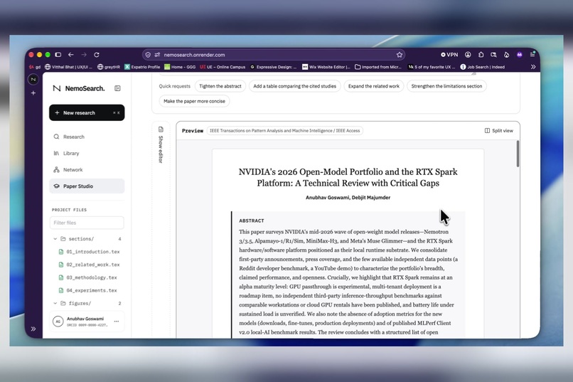The image size is (573, 382).
Task: Open 04_experiments.tex file
Action: [88, 290]
